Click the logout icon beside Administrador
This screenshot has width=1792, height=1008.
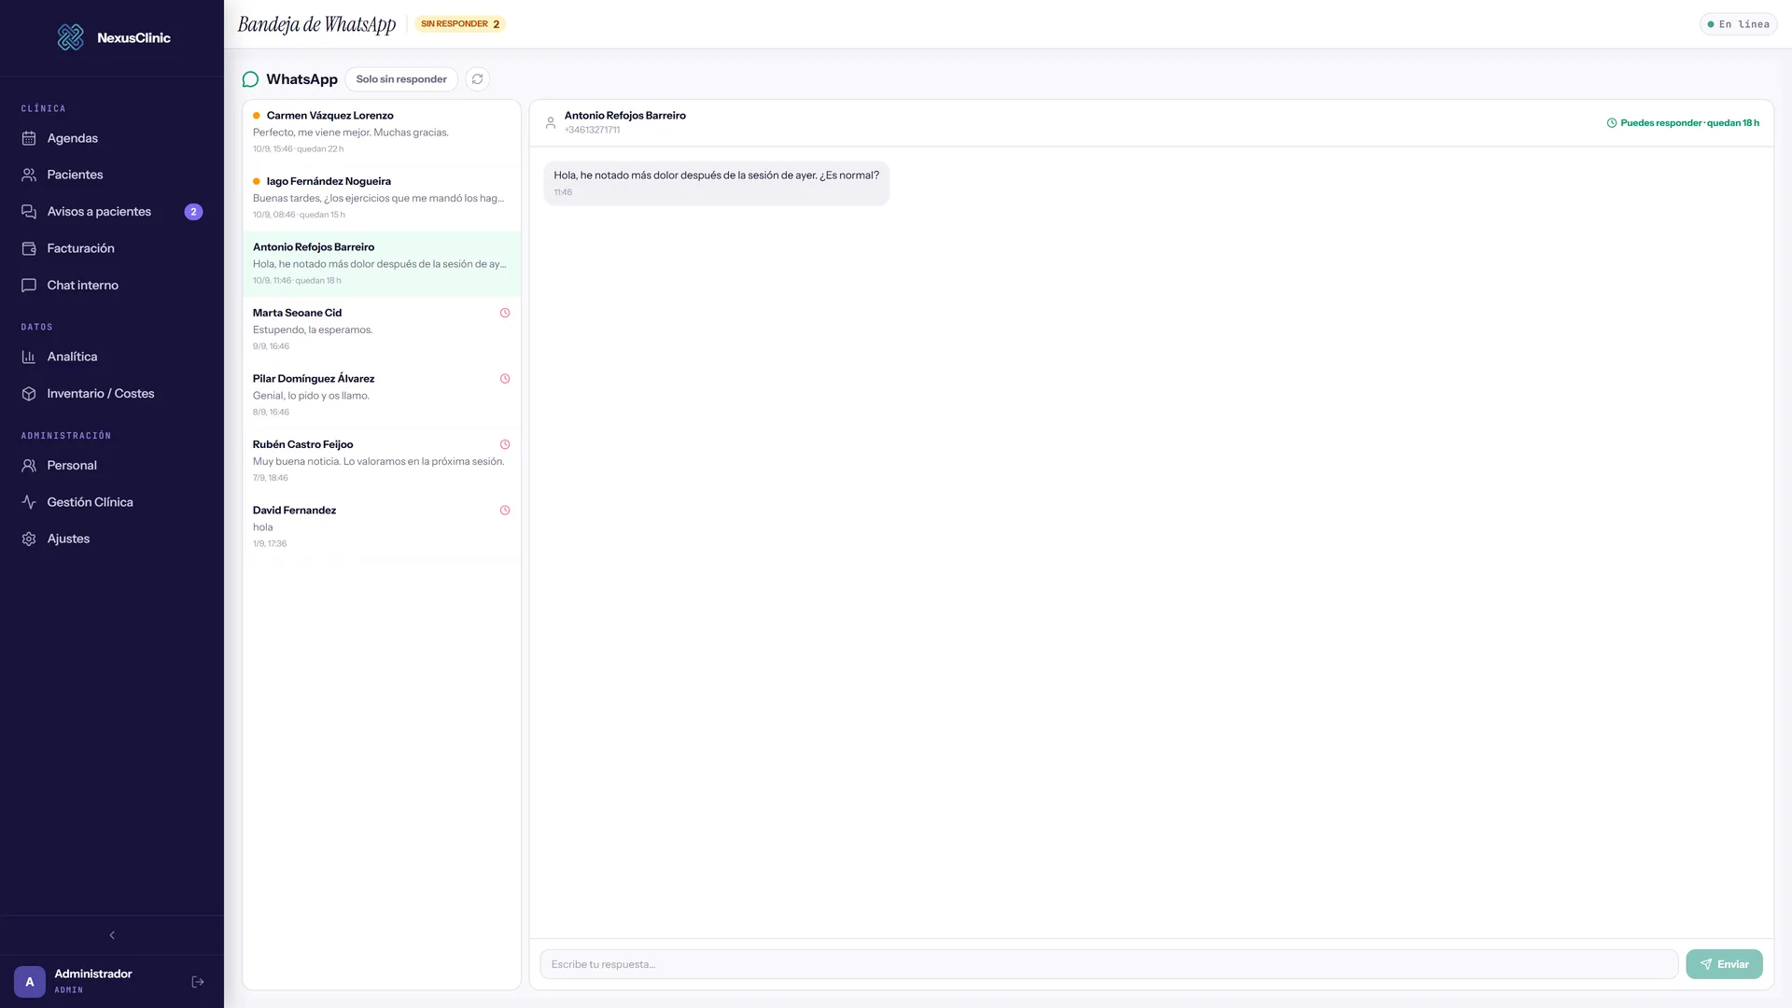pos(198,982)
